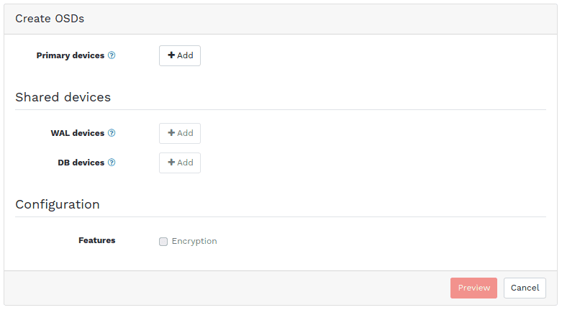Viewport: 562px width, 310px height.
Task: Show help for DB devices
Action: pos(112,163)
